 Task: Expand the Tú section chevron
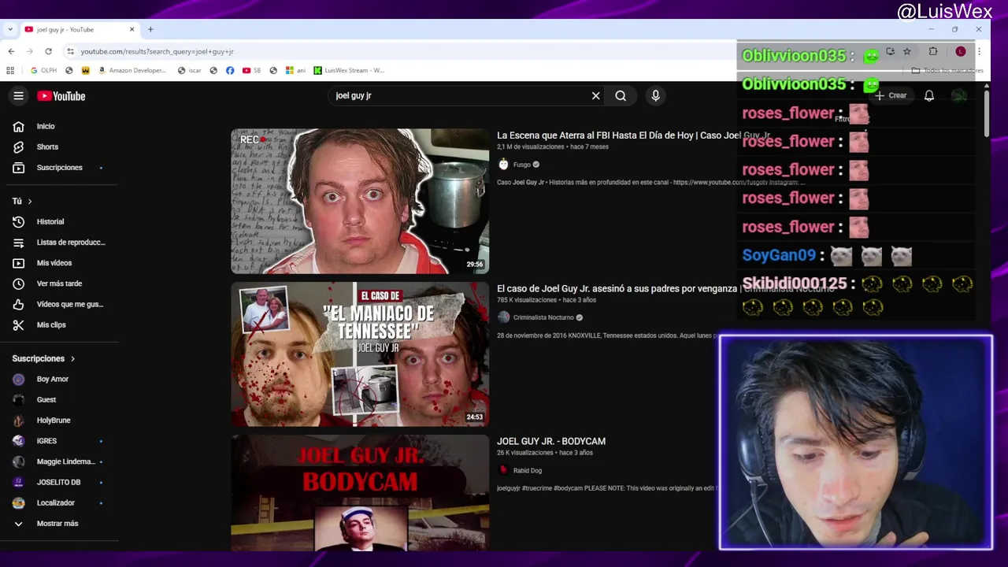[x=30, y=202]
